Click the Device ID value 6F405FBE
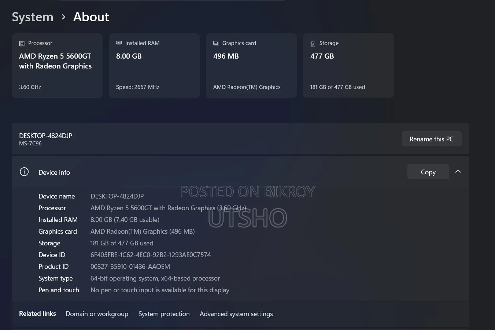This screenshot has width=495, height=330. point(151,255)
